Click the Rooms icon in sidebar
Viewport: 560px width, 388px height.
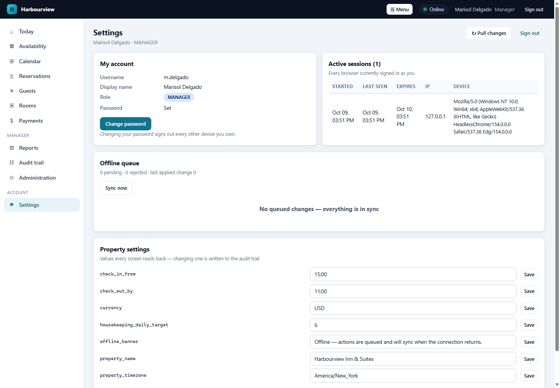pyautogui.click(x=12, y=106)
